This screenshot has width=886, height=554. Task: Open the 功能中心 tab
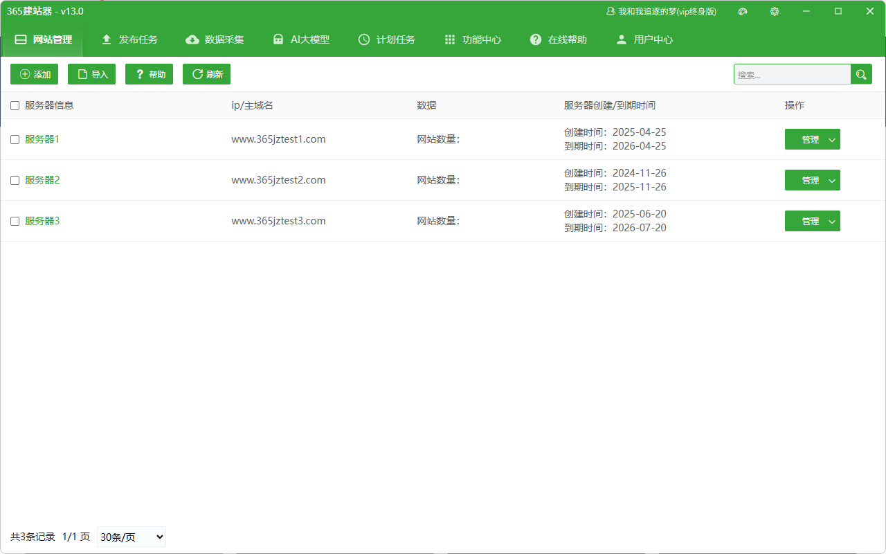473,39
